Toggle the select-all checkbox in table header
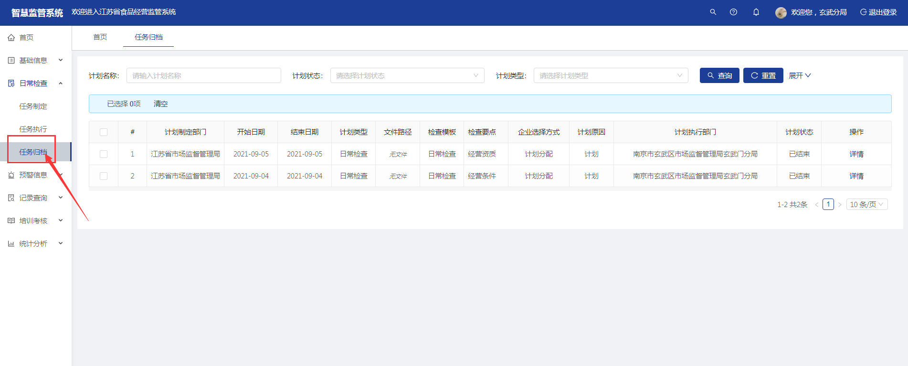Viewport: 908px width, 366px height. coord(104,132)
